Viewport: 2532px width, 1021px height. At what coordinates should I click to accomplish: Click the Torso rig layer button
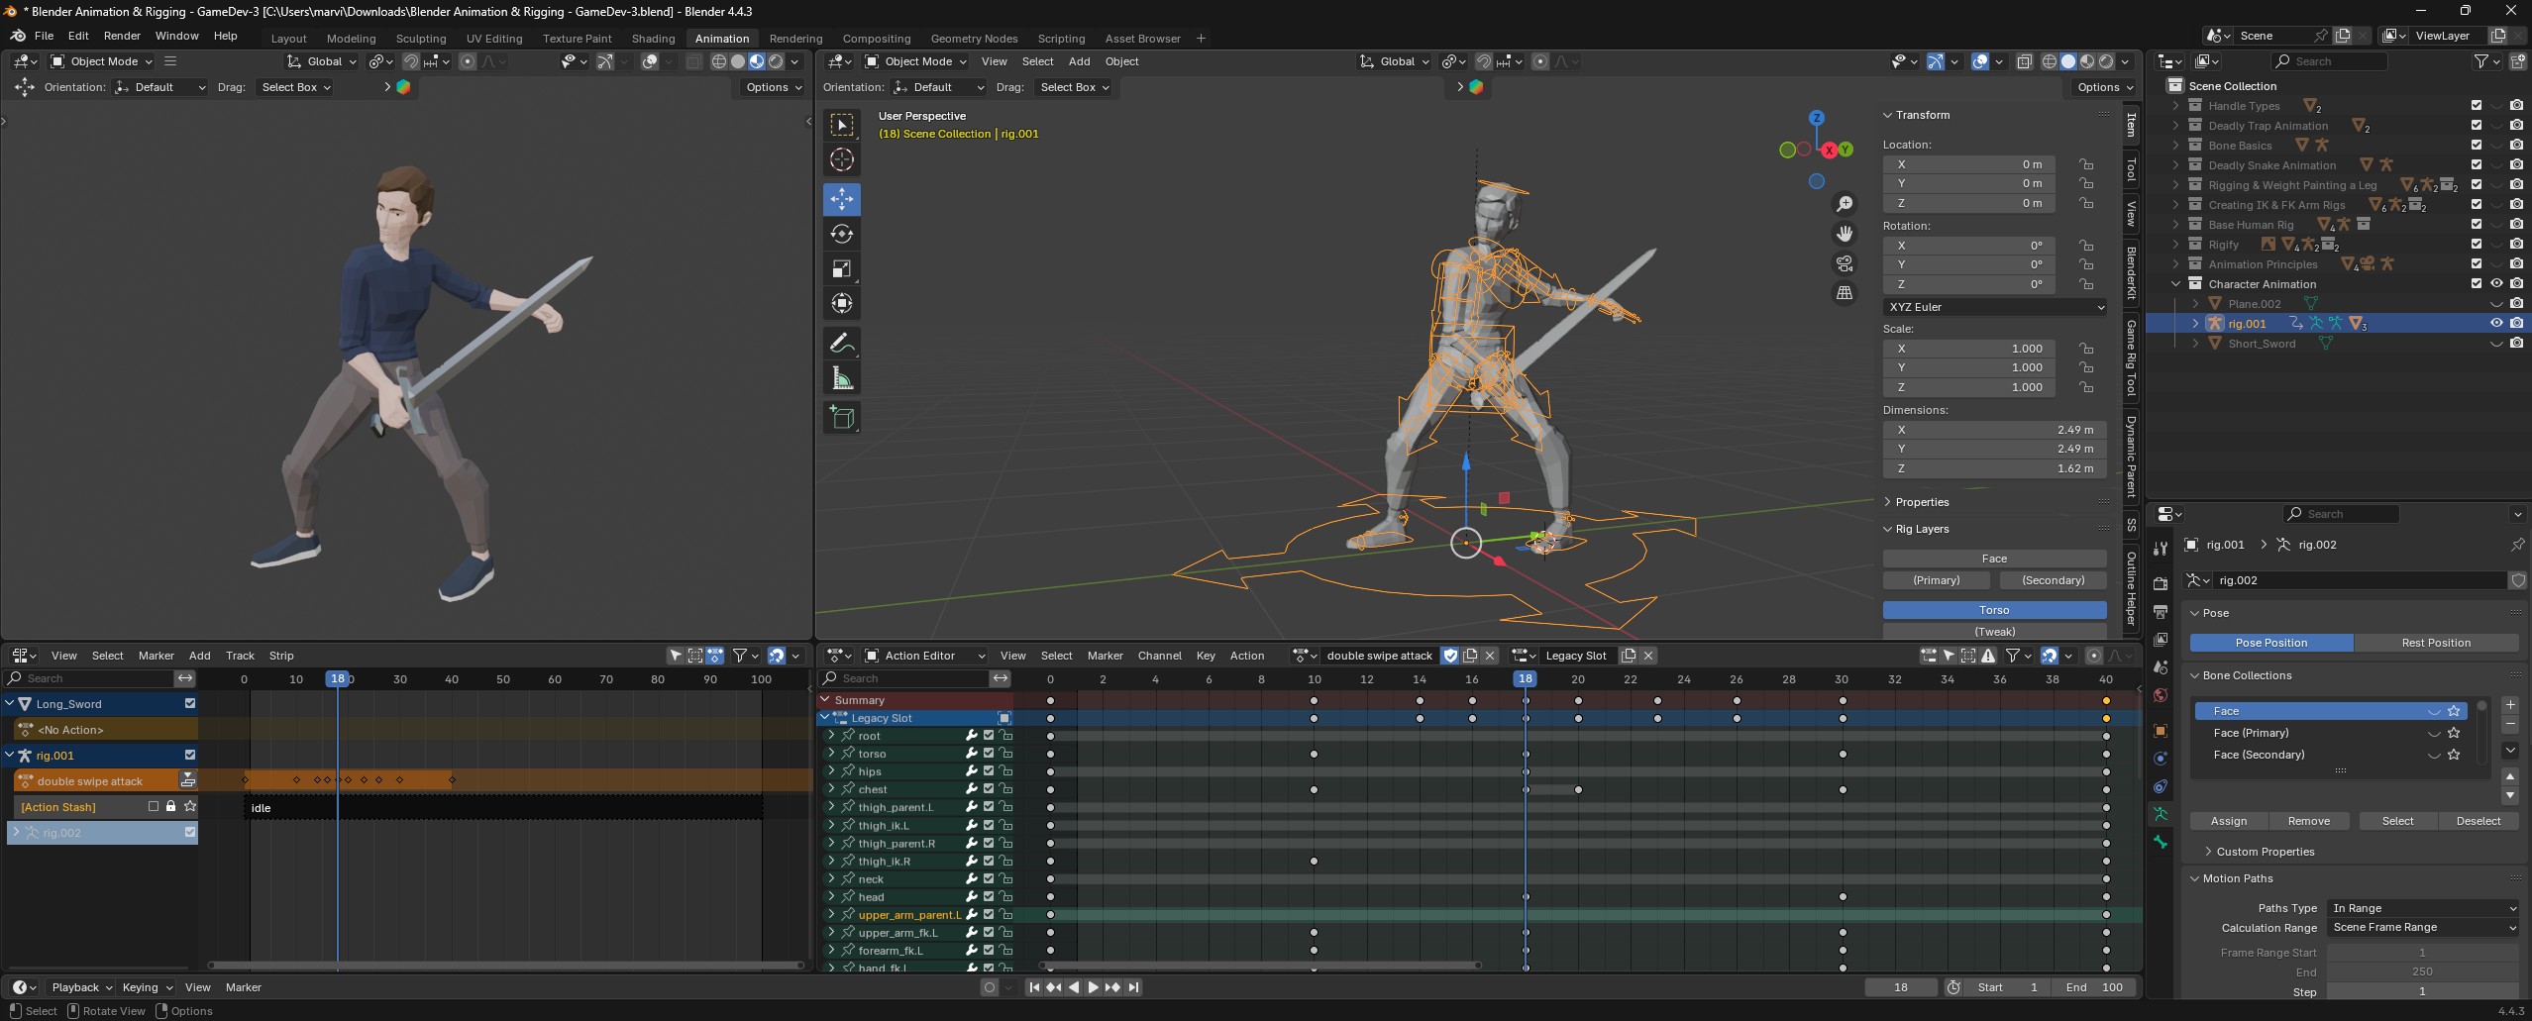[1993, 610]
